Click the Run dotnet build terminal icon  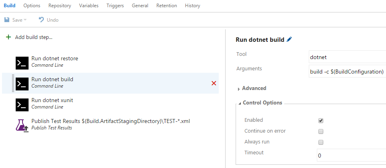click(x=22, y=84)
